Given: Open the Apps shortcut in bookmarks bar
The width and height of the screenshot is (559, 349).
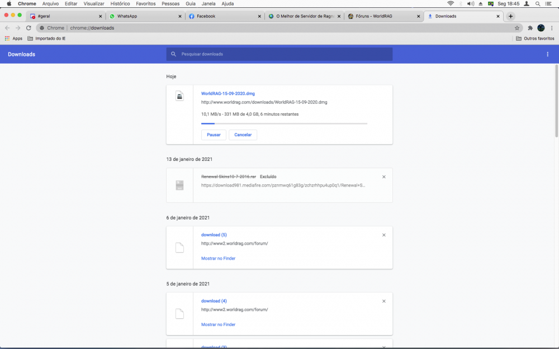Looking at the screenshot, I should coord(13,39).
